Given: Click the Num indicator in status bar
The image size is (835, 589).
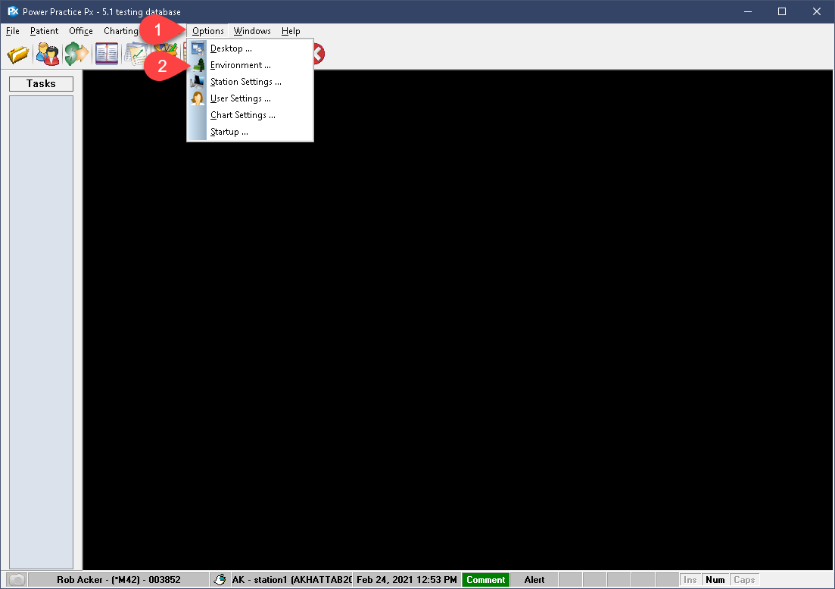Looking at the screenshot, I should (715, 579).
